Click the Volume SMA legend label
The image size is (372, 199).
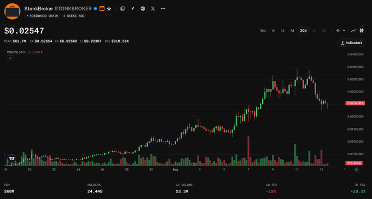pos(16,52)
